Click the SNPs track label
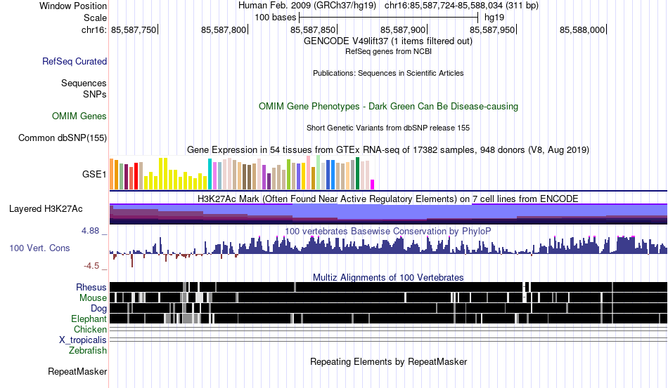The image size is (668, 388). (95, 94)
